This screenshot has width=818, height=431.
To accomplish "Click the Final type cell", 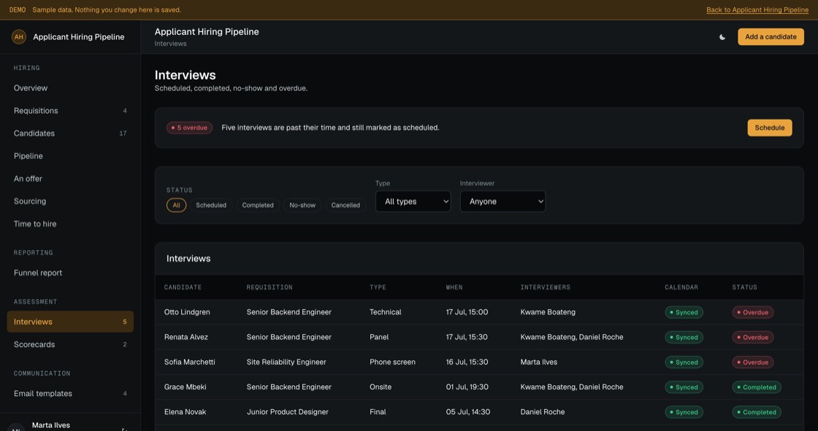I will [378, 412].
